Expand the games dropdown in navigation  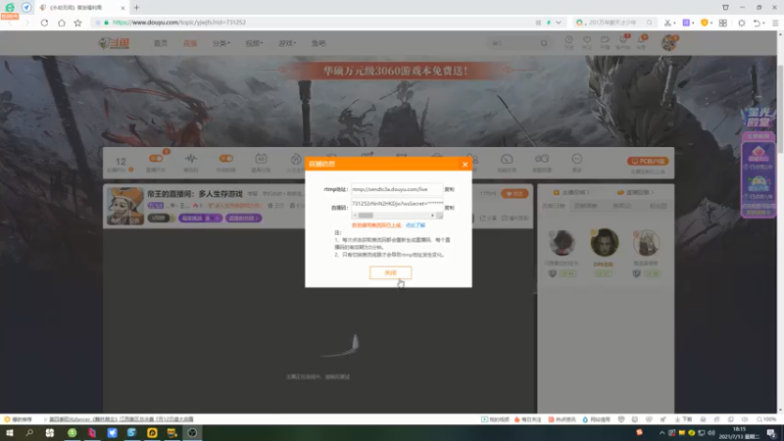click(287, 43)
